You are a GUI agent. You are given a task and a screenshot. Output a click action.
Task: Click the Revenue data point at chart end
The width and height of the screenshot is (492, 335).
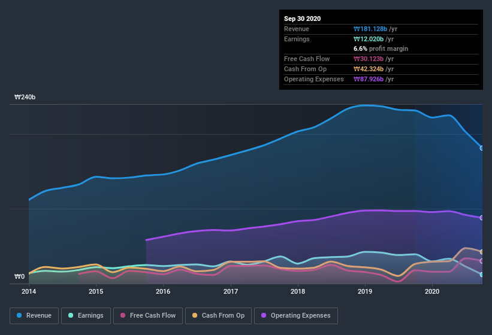482,148
